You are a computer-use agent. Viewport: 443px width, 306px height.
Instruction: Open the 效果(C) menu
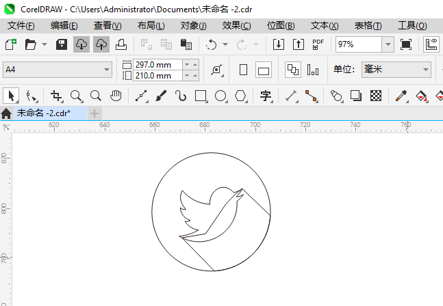tap(236, 26)
